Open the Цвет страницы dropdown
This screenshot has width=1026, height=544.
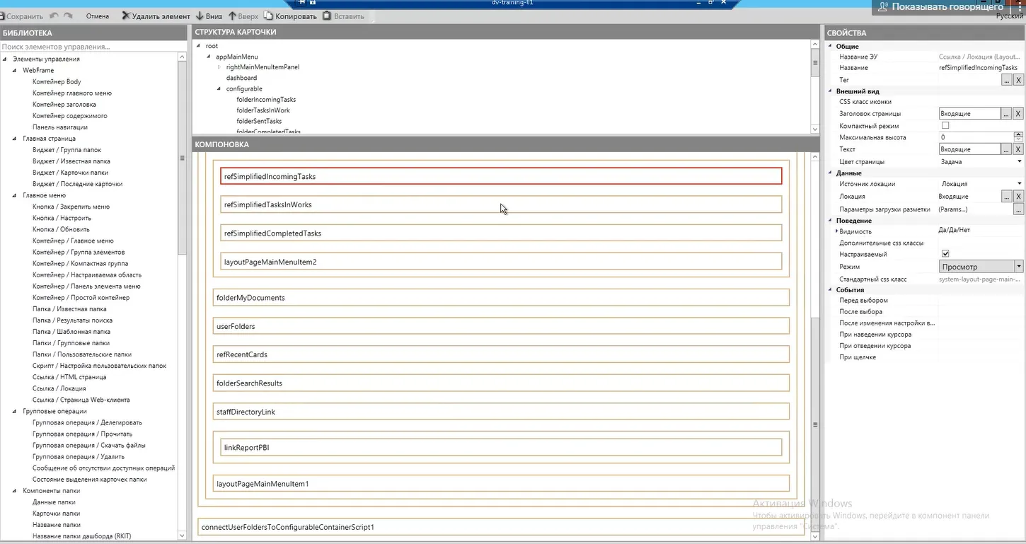coord(1020,162)
